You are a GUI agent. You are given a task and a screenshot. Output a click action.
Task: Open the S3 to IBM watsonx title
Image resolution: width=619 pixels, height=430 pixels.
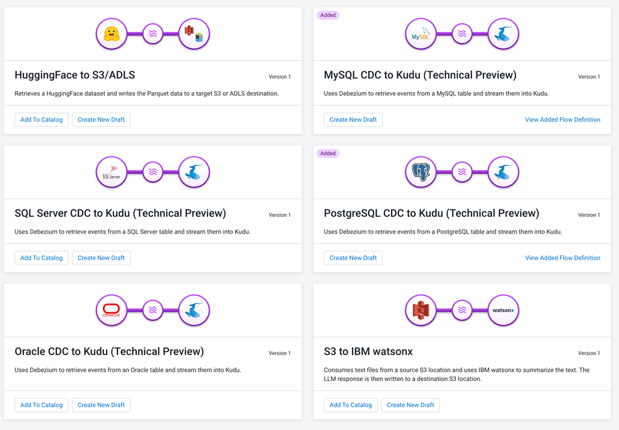pos(368,351)
